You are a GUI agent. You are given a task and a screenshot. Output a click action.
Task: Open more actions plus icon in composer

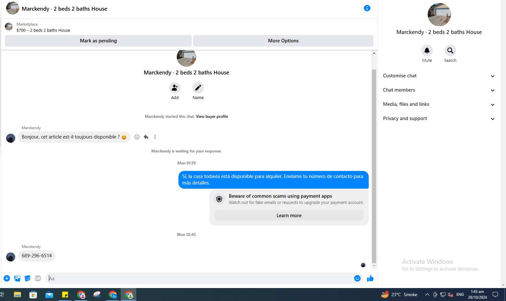pos(7,278)
